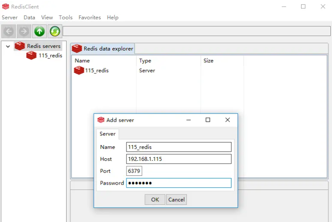Open the Favorites menu
This screenshot has width=332, height=222.
(x=90, y=18)
